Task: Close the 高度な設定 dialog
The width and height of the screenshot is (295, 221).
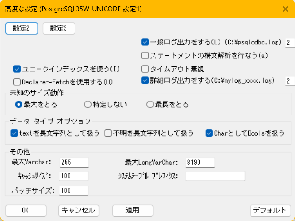Action: point(286,9)
